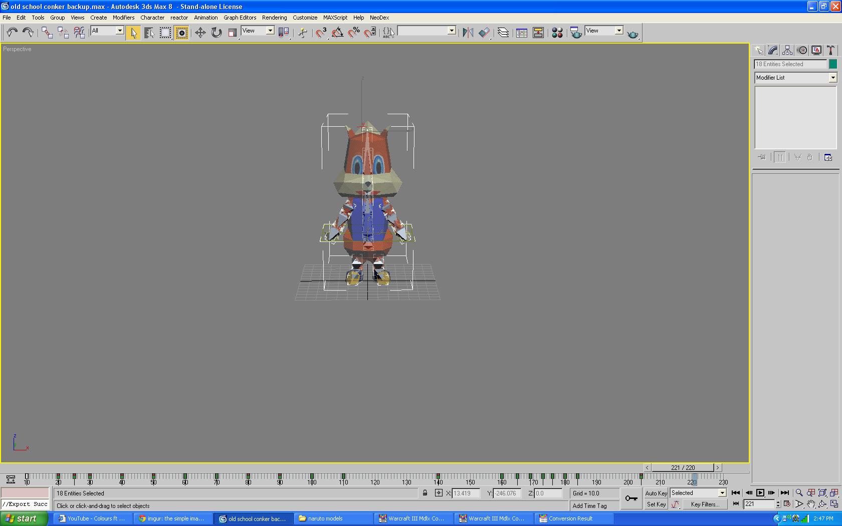Viewport: 842px width, 526px height.
Task: Click the time slider 221 / 220
Action: (x=683, y=467)
